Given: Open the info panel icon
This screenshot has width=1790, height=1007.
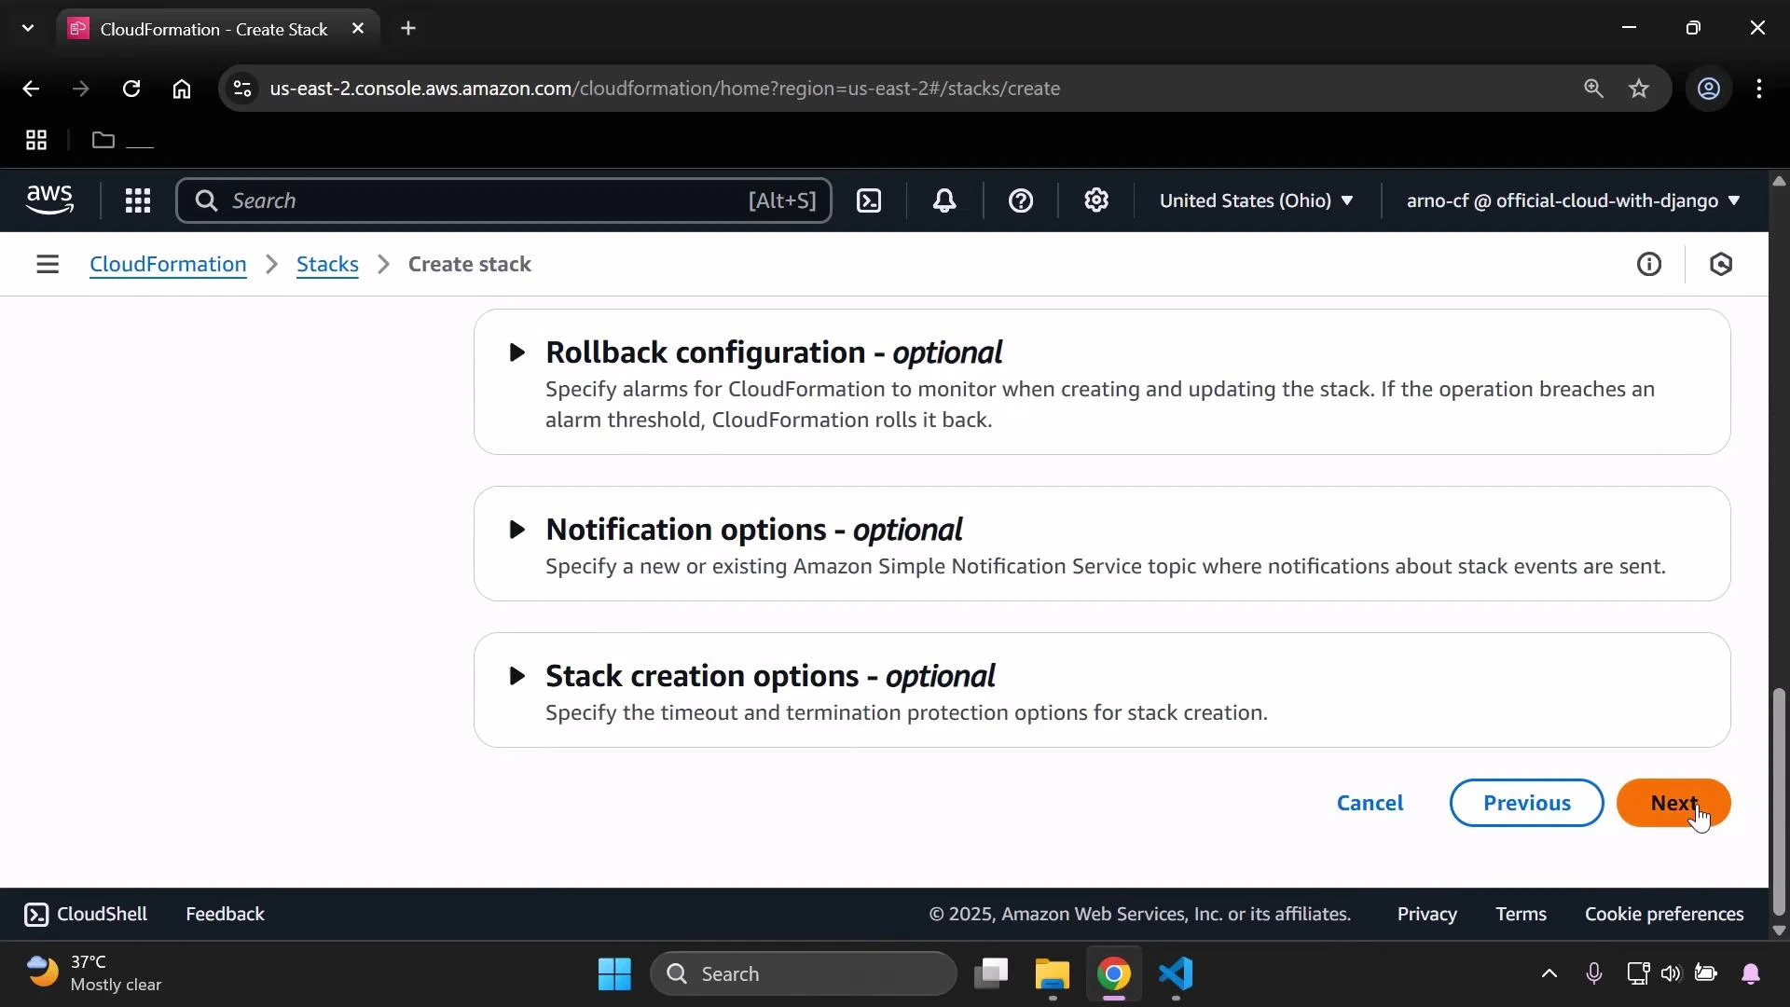Looking at the screenshot, I should pos(1649,265).
